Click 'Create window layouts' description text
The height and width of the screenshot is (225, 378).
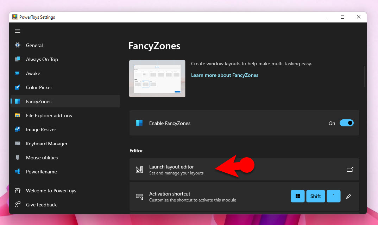[251, 64]
